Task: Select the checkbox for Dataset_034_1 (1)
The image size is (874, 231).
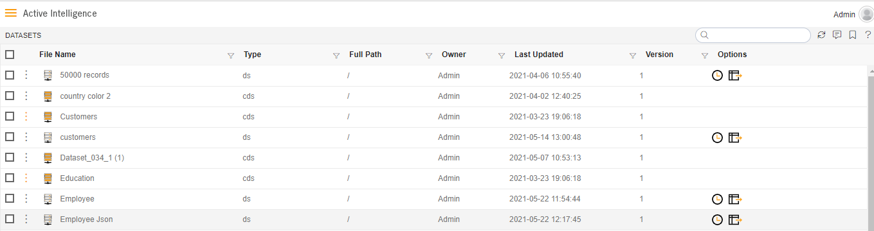Action: [10, 158]
